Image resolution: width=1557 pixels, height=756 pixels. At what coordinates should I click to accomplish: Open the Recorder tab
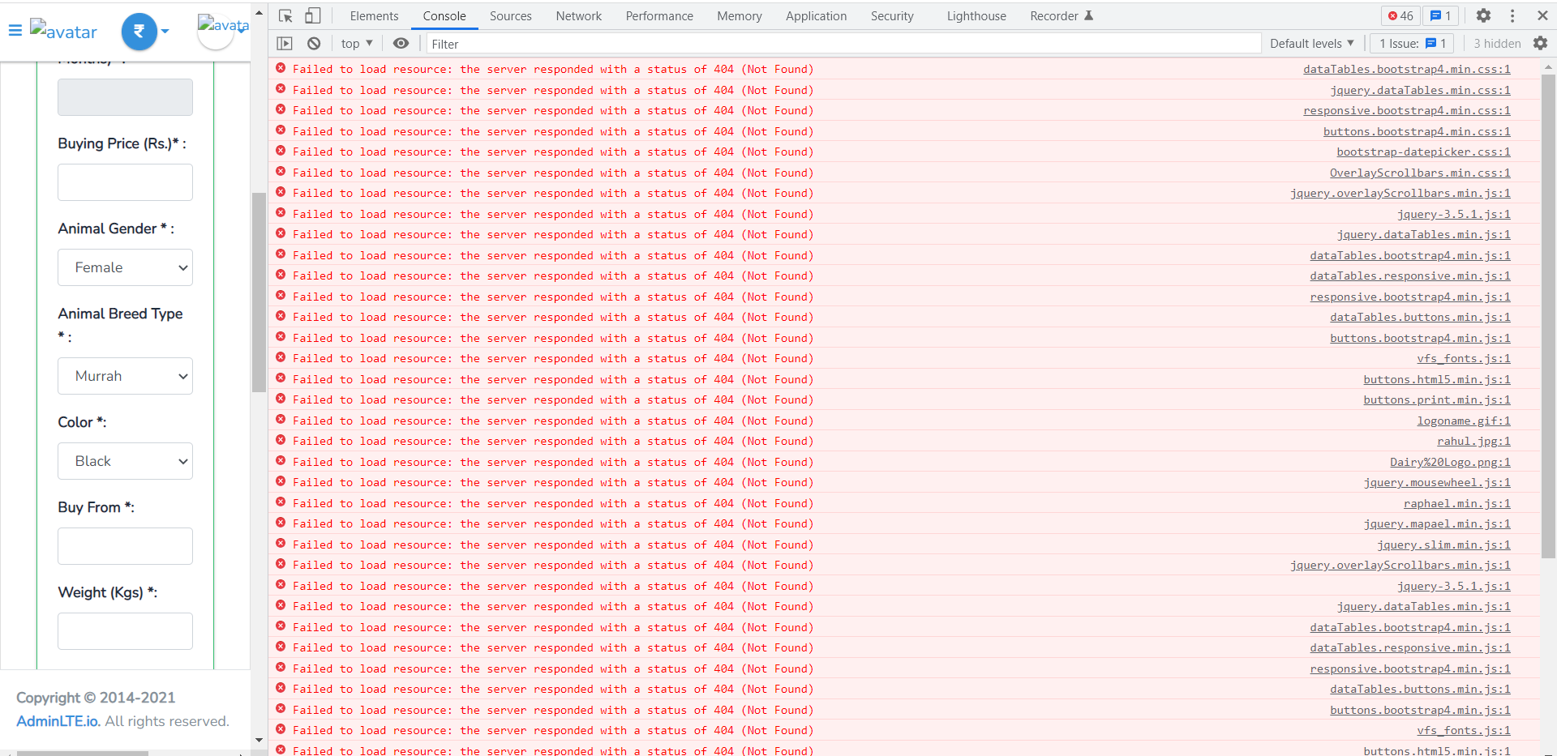tap(1061, 15)
